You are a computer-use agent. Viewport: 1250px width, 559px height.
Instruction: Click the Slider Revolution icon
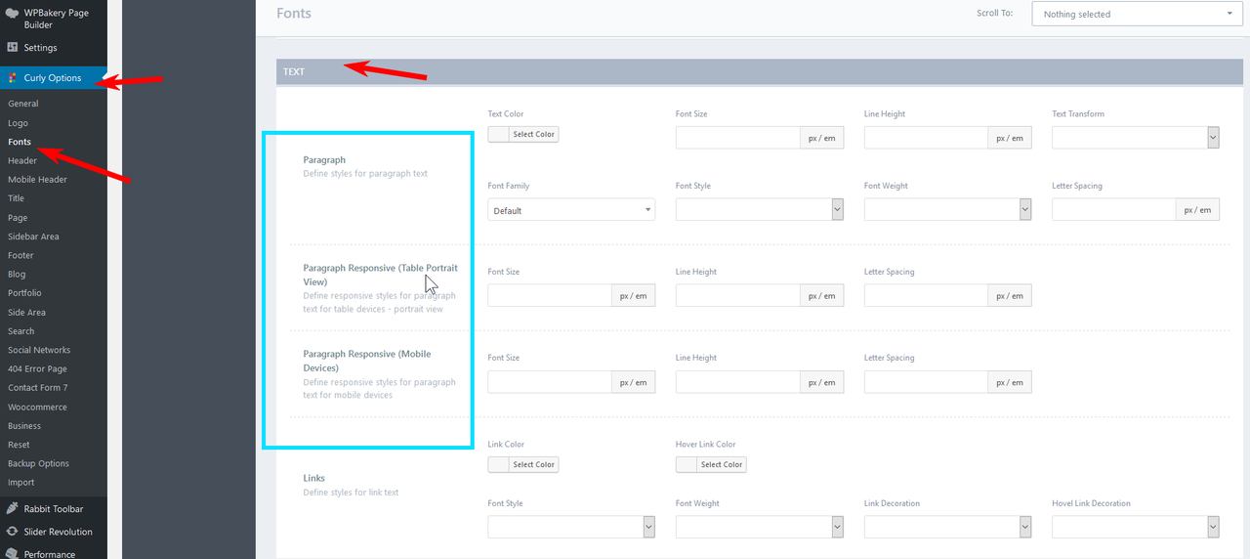[x=12, y=532]
